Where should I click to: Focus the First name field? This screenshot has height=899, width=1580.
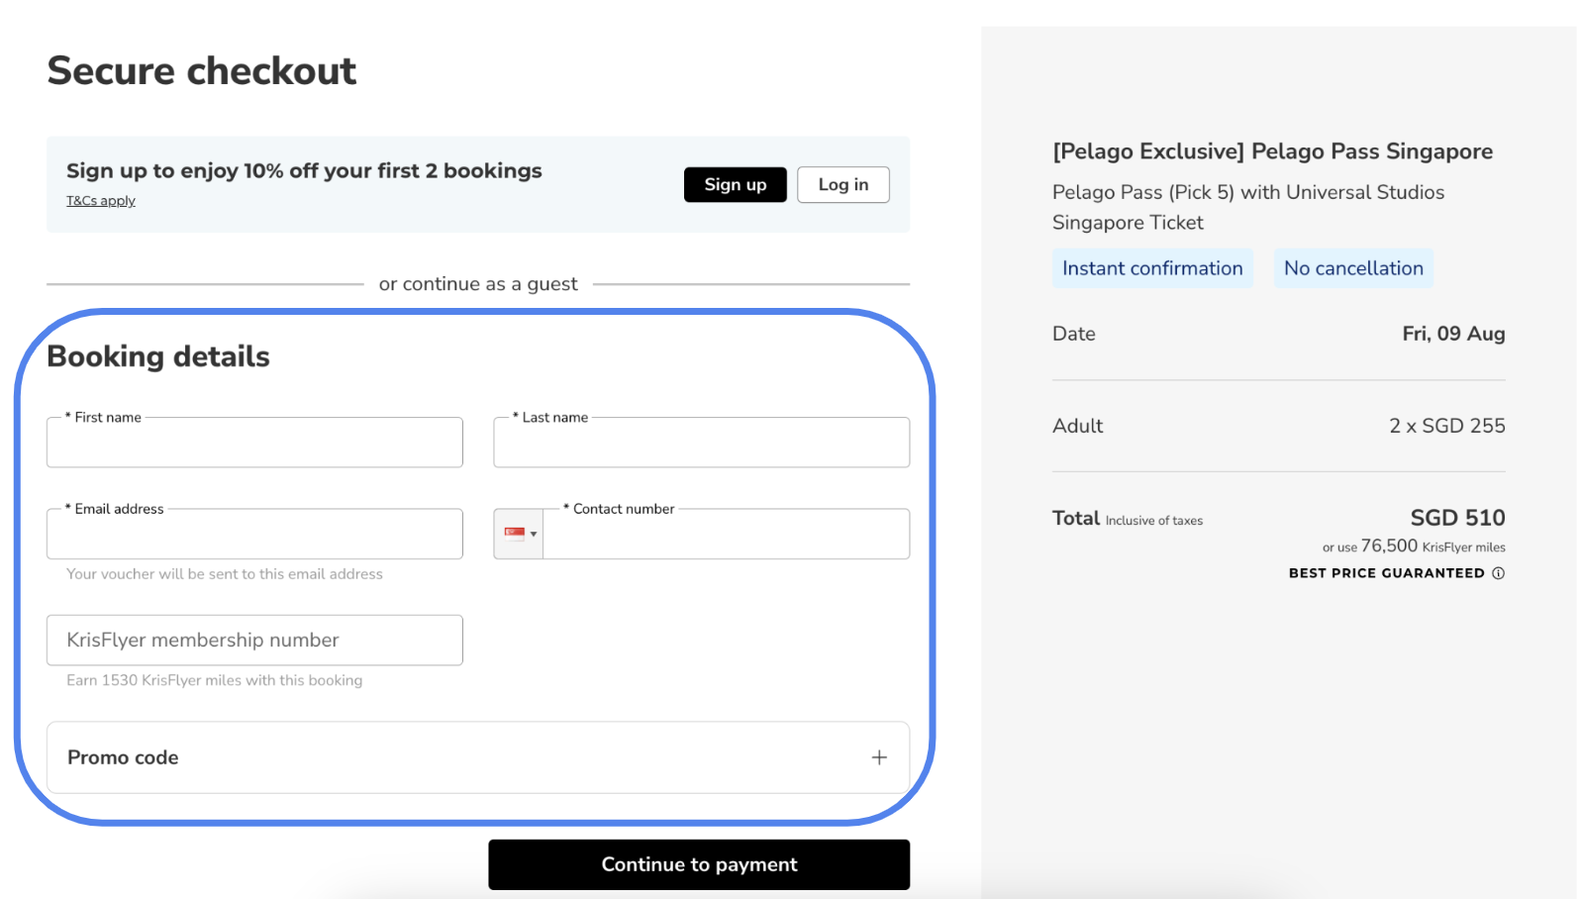click(254, 442)
